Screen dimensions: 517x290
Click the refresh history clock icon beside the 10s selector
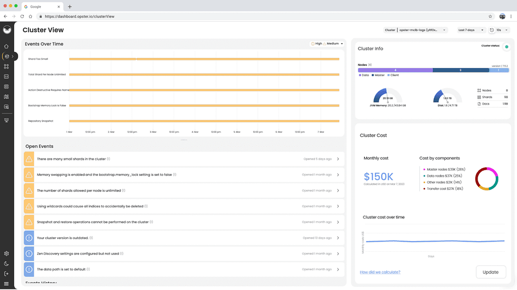pos(490,30)
